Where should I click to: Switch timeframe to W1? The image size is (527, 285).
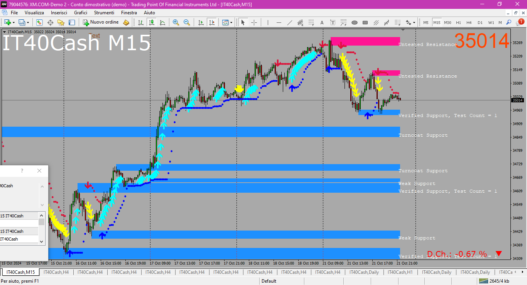point(491,22)
